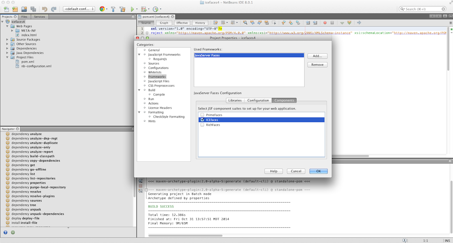The height and width of the screenshot is (243, 453).
Task: Click the Build Project hammer icon
Action: [113, 9]
